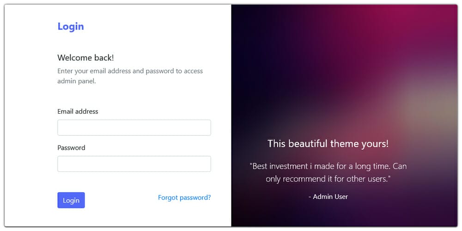
Task: Click the word 'Welcome' in the greeting
Action: [75, 58]
